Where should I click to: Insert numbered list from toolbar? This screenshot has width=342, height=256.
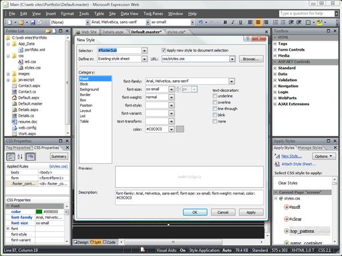pos(275,22)
